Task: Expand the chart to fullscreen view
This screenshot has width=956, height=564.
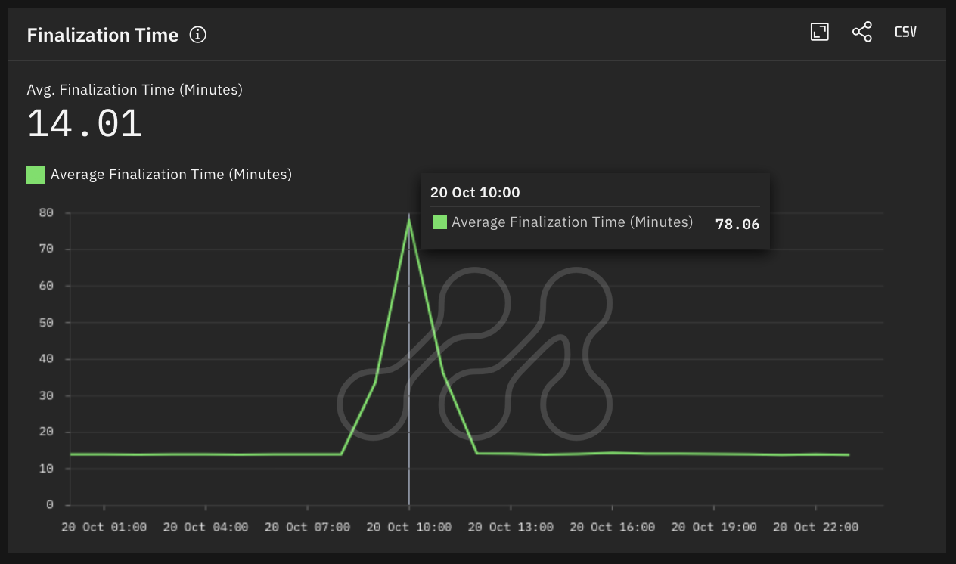Action: (x=820, y=32)
